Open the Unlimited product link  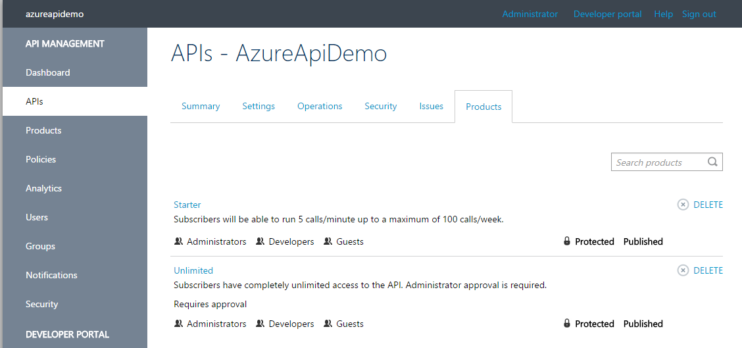point(193,270)
